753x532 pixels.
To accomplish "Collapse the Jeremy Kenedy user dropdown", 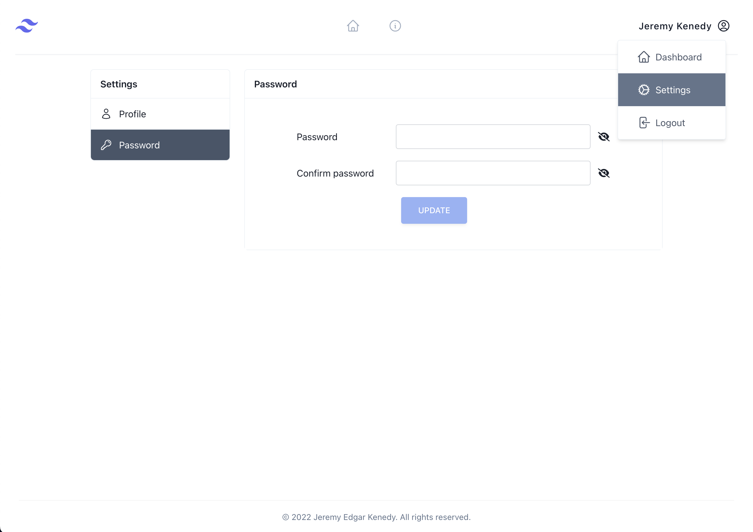I will coord(675,26).
